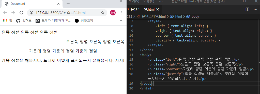Open a new Chrome tab
This screenshot has height=94, width=260.
click(x=68, y=4)
